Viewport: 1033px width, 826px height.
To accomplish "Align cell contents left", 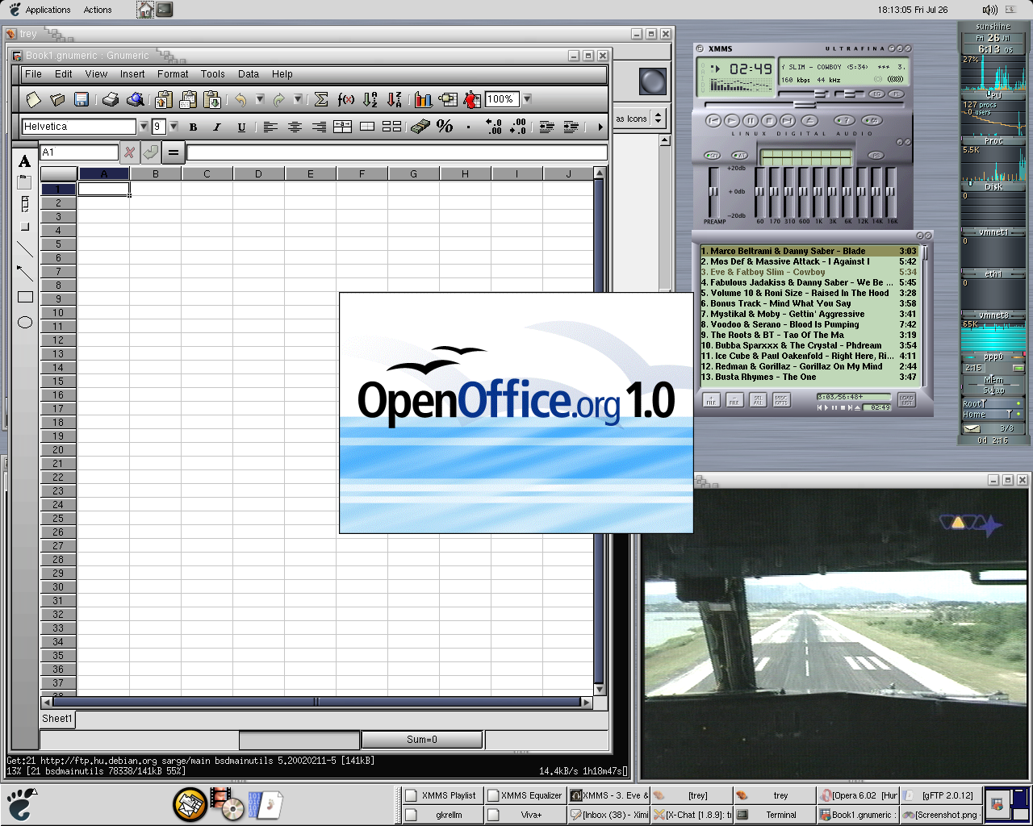I will point(270,127).
